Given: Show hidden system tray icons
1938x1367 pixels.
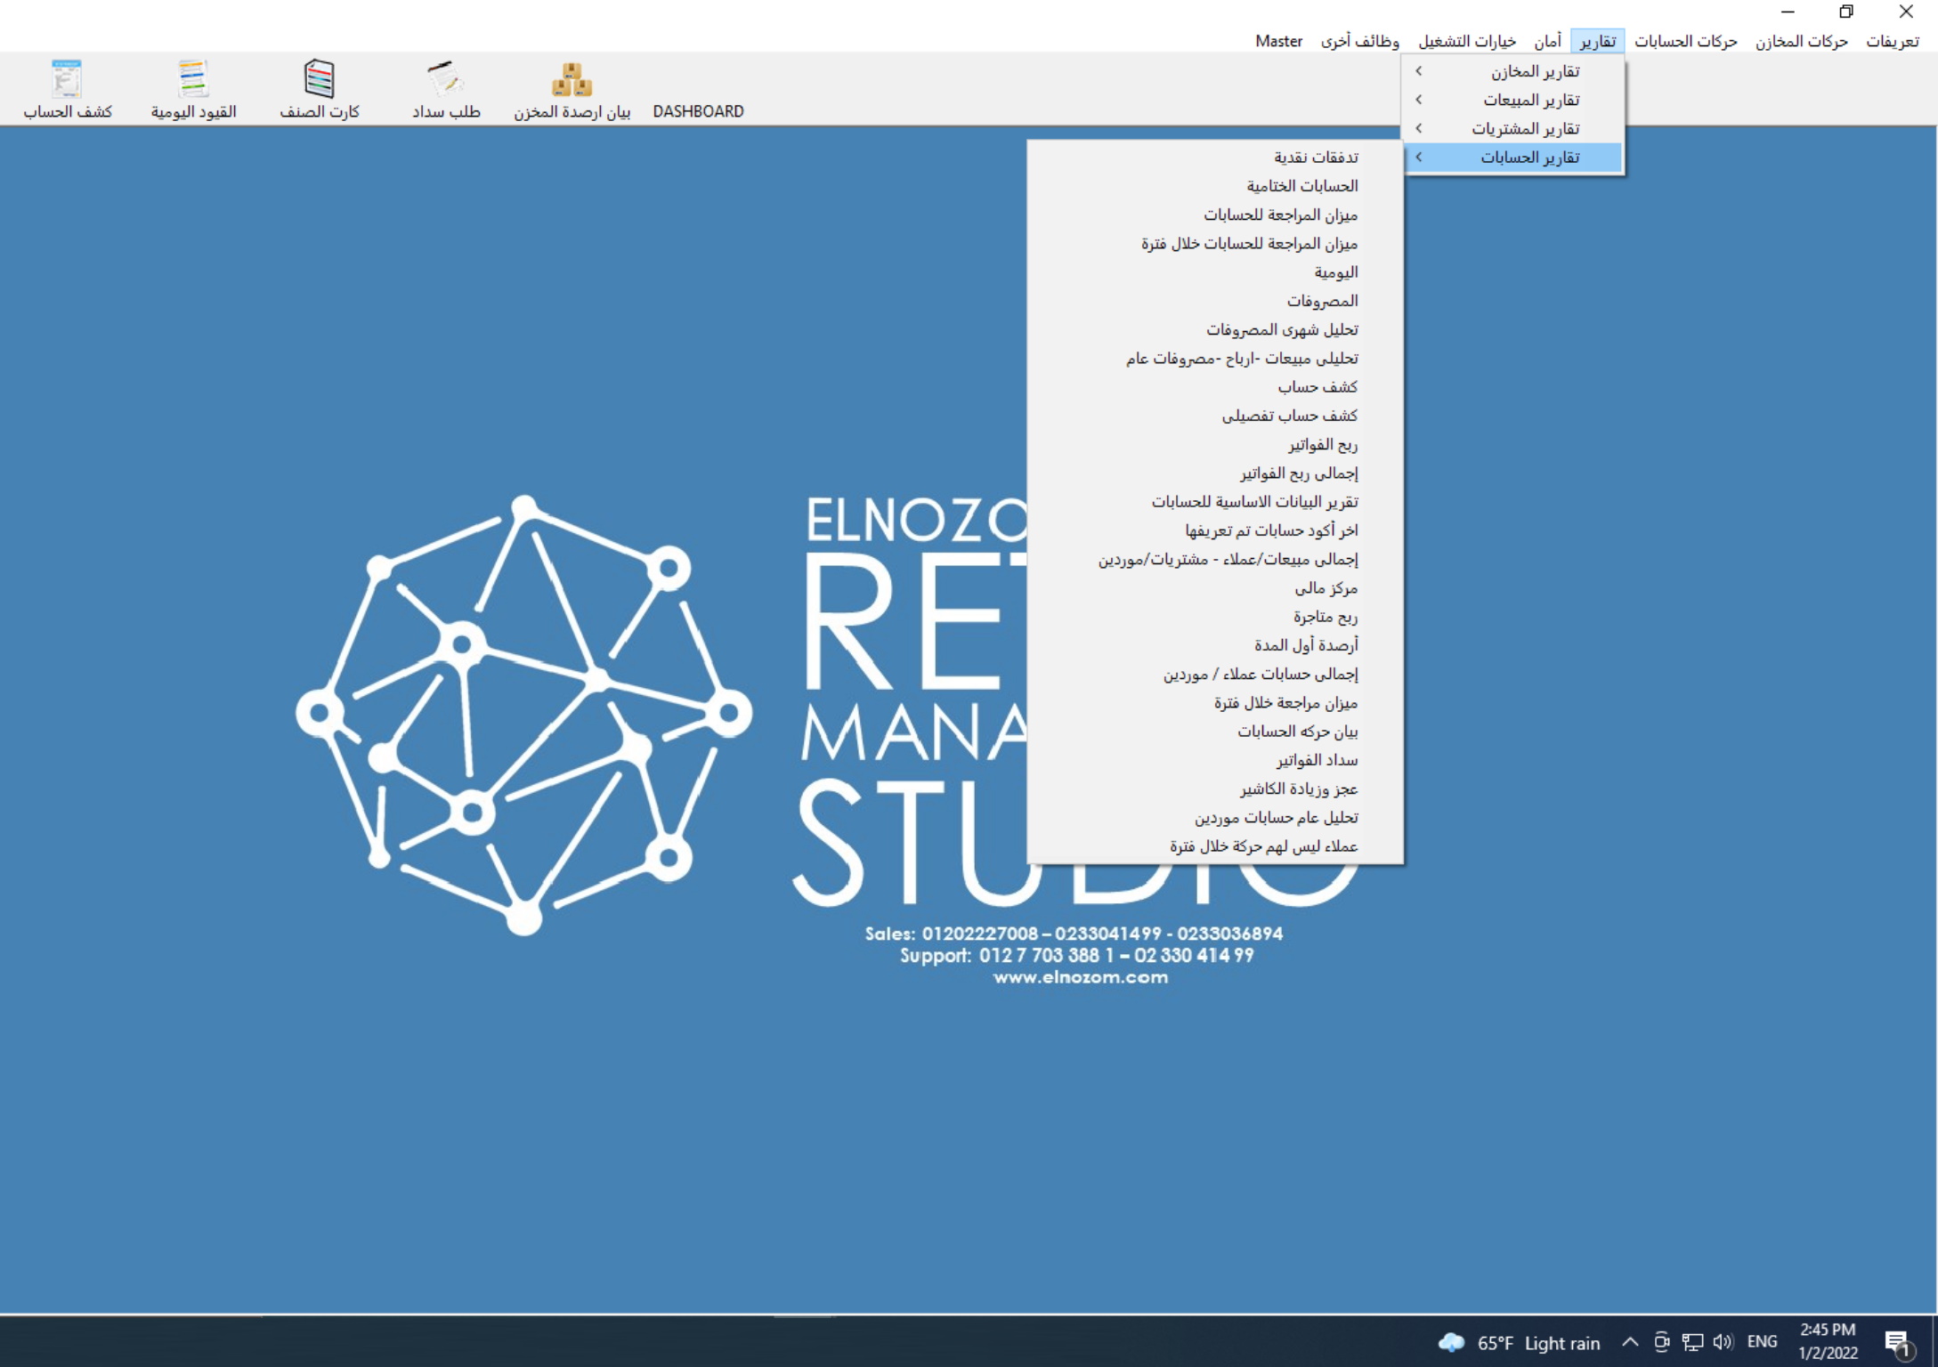Looking at the screenshot, I should click(x=1629, y=1342).
